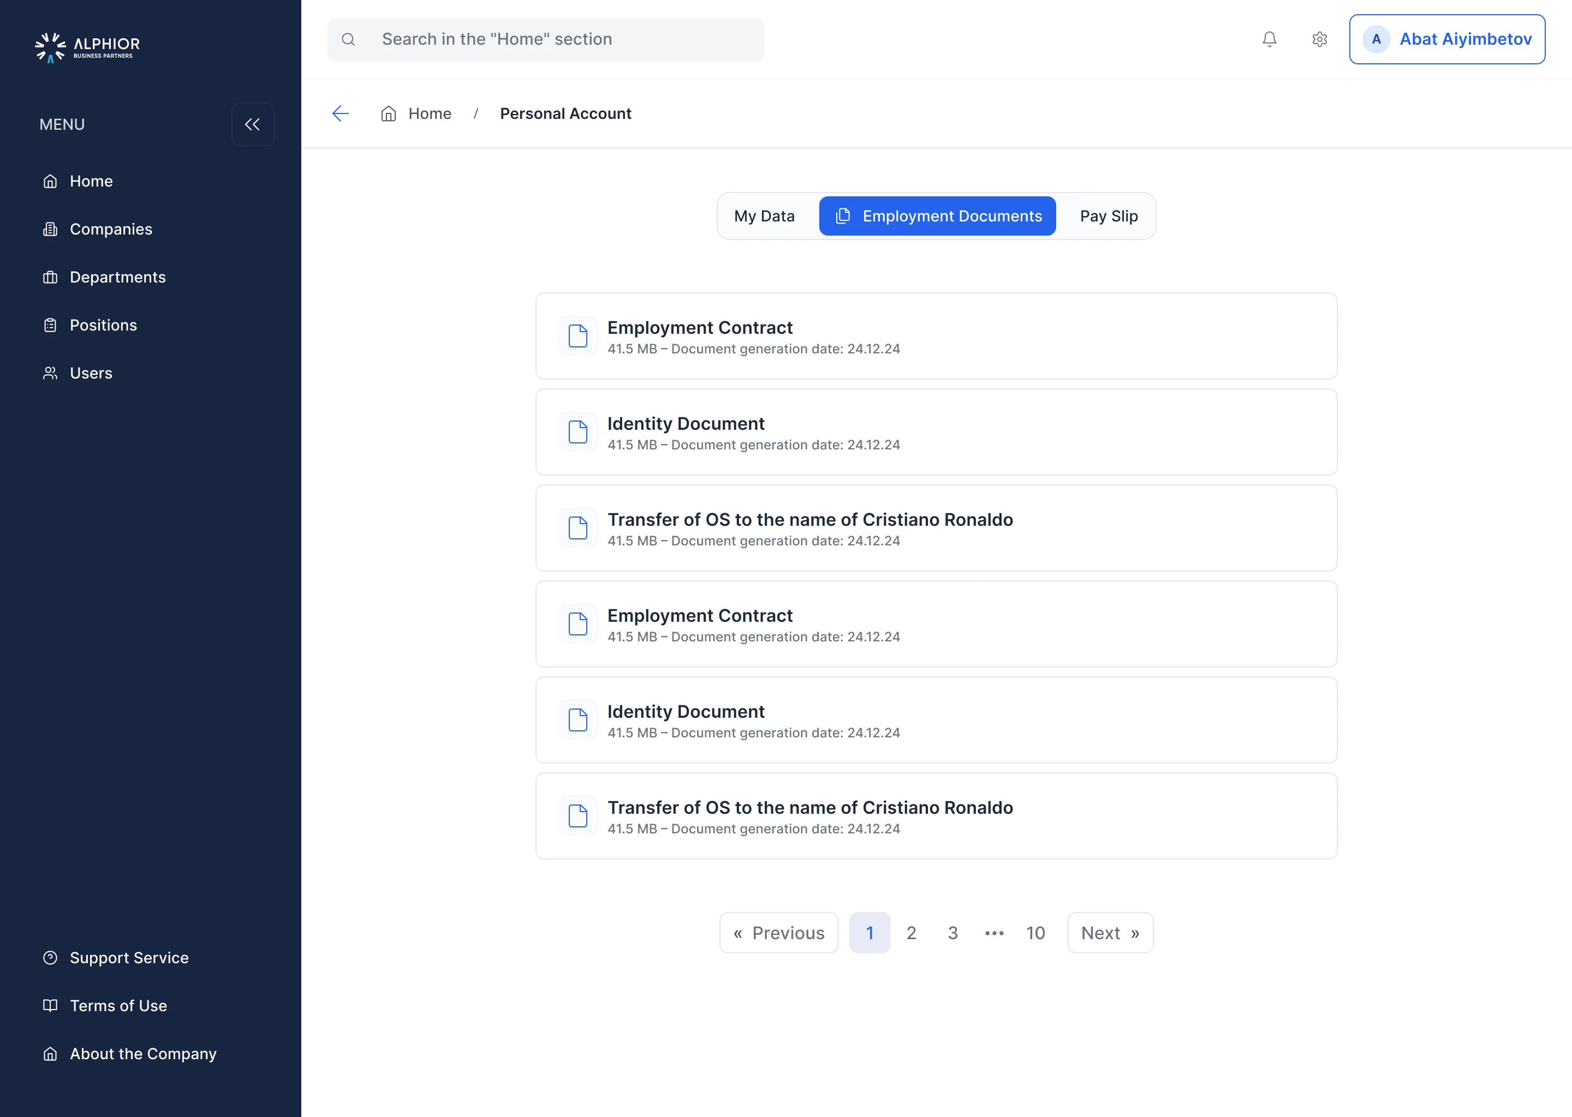
Task: Click file icon of first Identity Document
Action: [577, 432]
